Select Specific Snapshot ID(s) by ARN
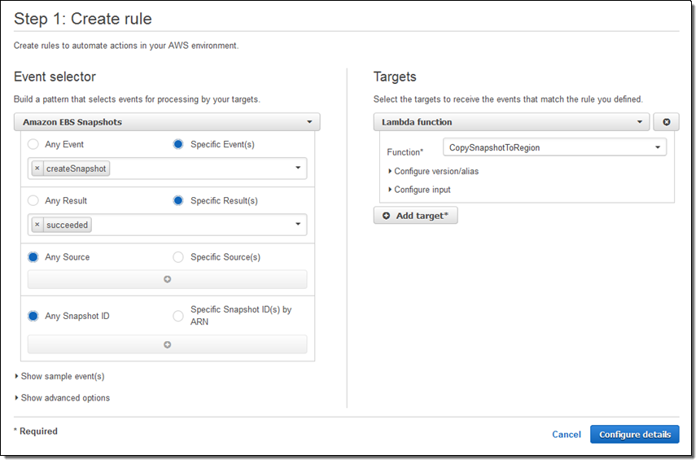Viewport: 700px width, 464px height. point(178,316)
